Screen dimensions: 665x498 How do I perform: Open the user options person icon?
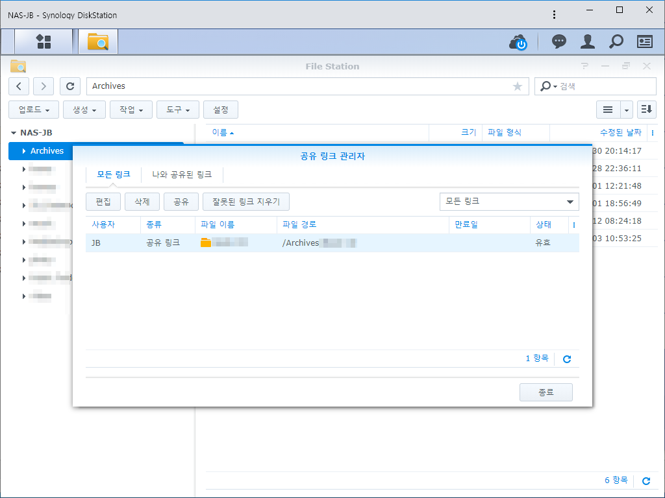pos(587,41)
